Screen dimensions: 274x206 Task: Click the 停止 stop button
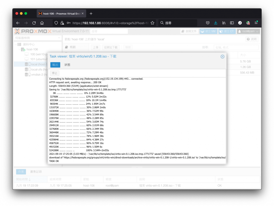55,73
